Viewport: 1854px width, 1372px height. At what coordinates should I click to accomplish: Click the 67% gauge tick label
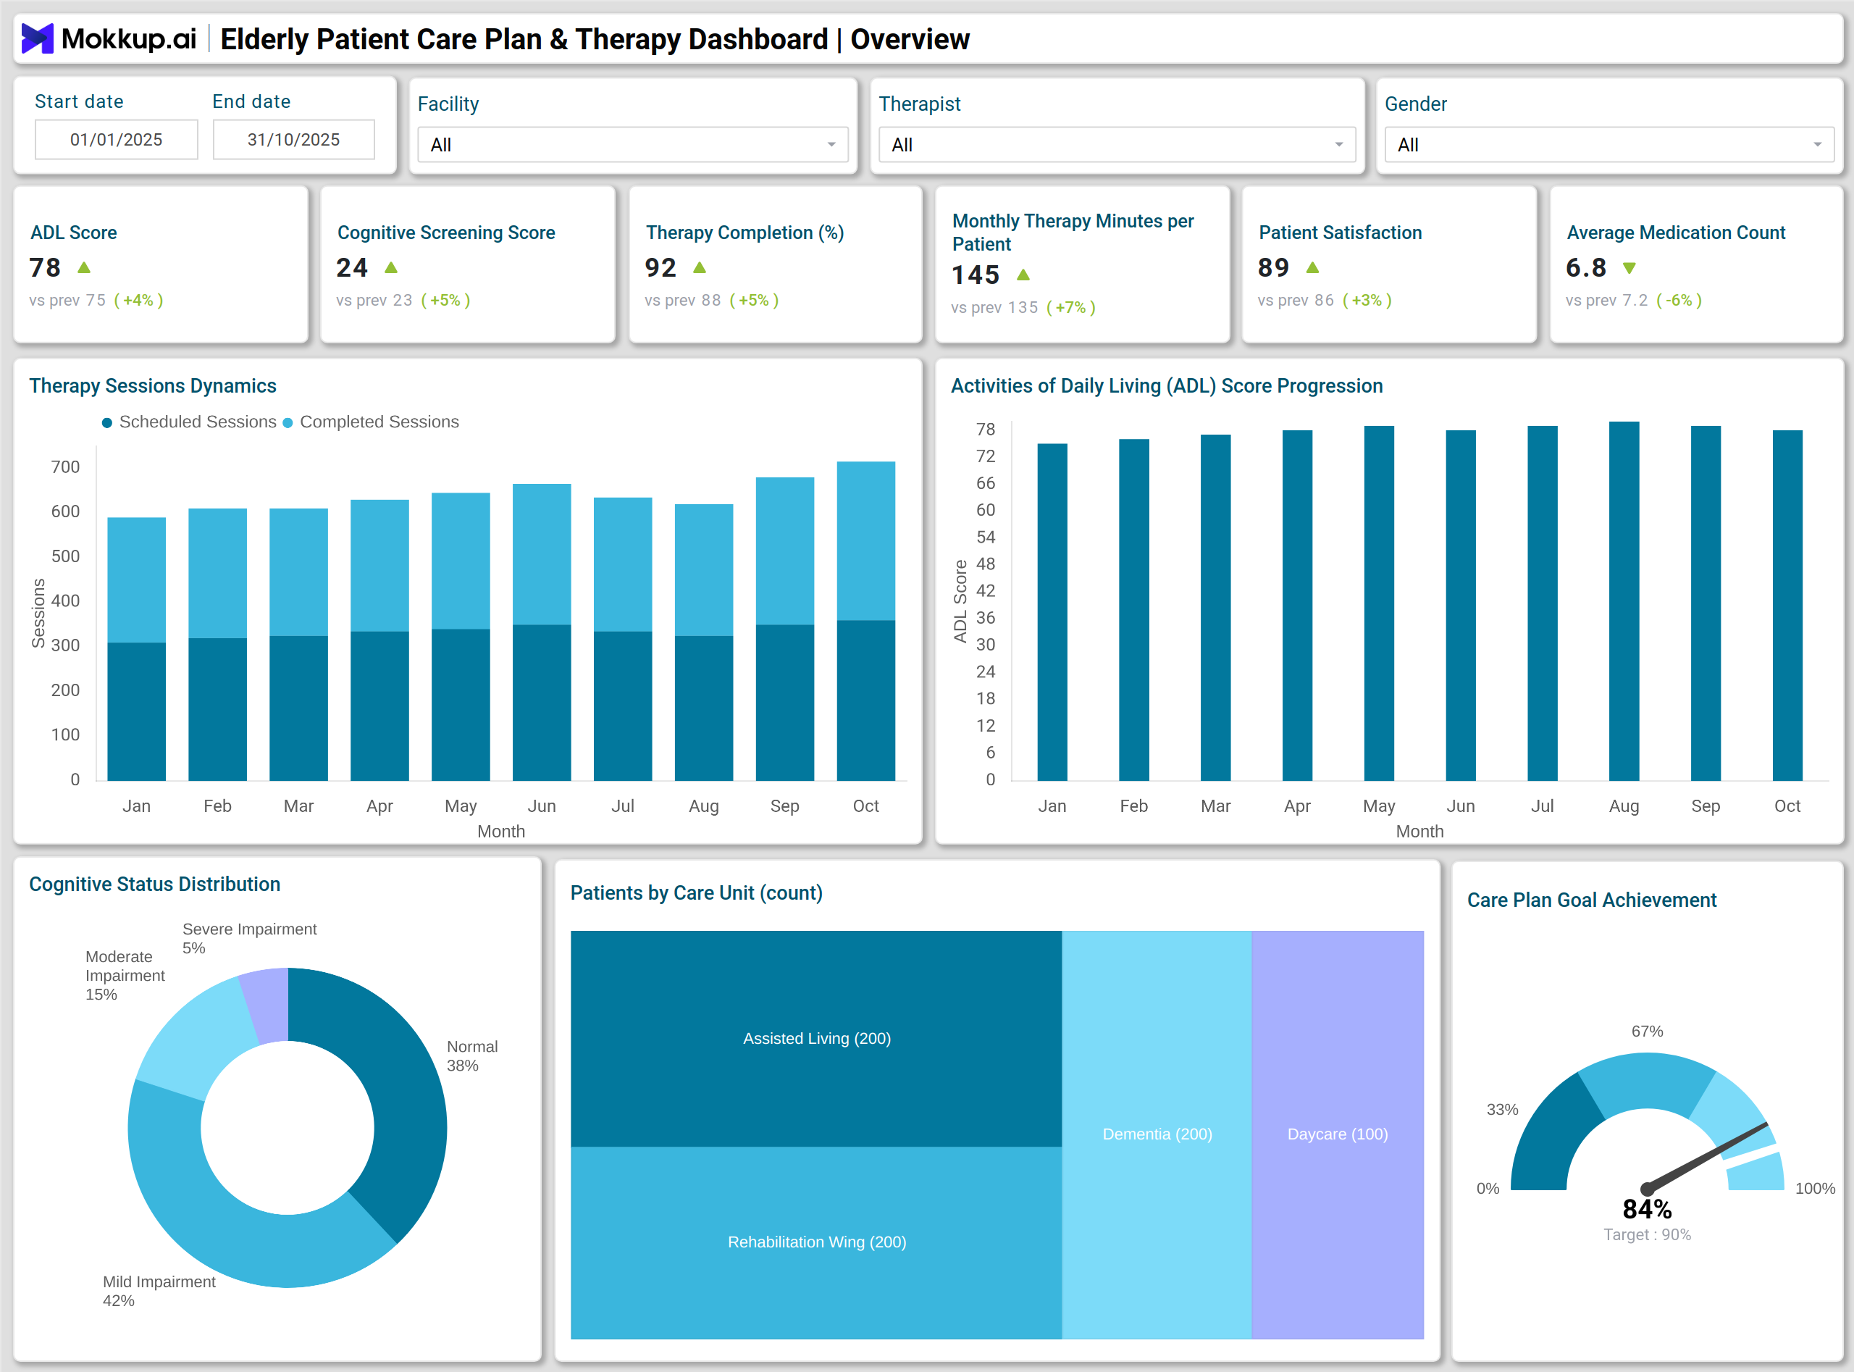(x=1648, y=1032)
